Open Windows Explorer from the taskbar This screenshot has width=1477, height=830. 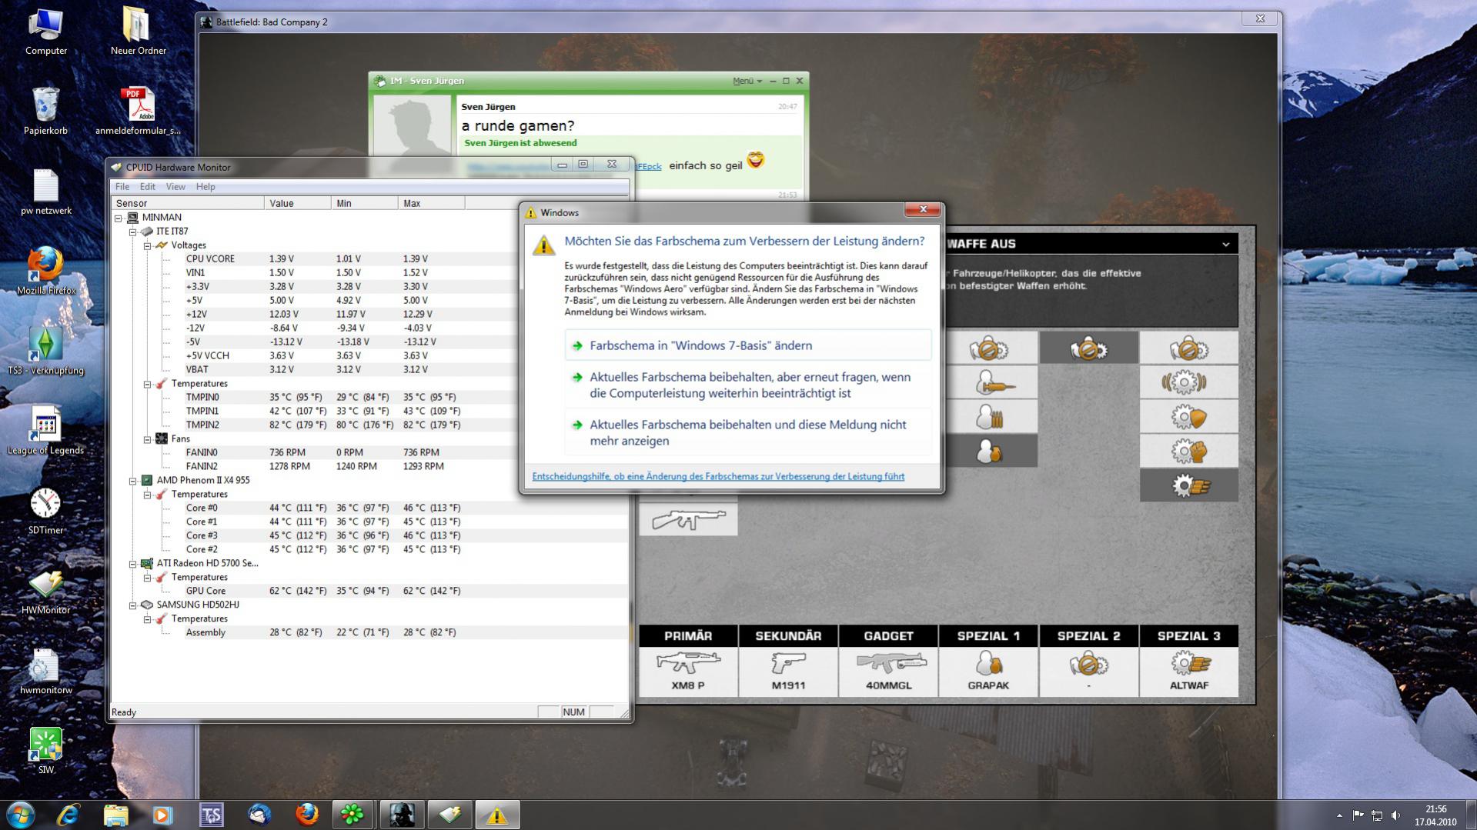[115, 815]
